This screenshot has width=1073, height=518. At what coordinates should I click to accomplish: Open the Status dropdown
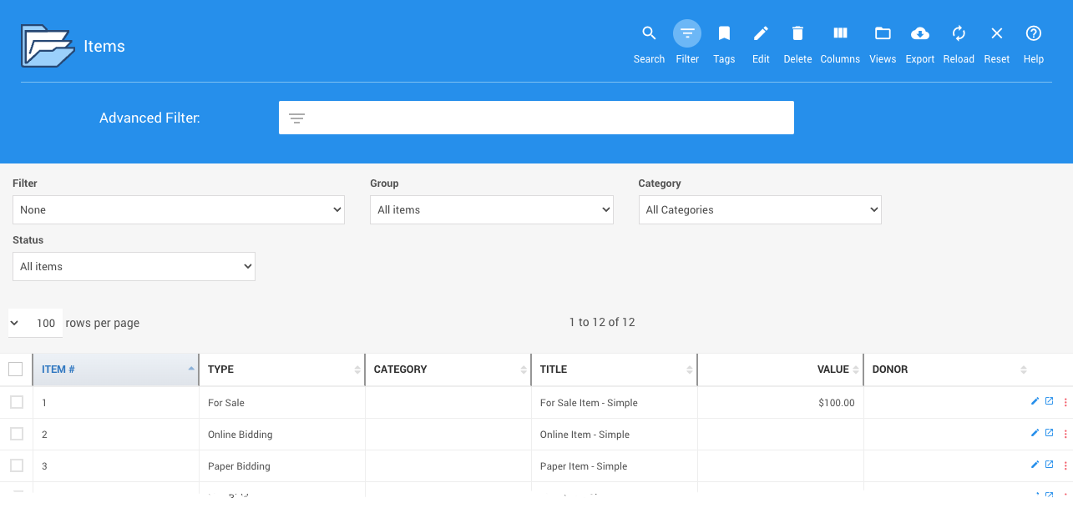coord(134,267)
